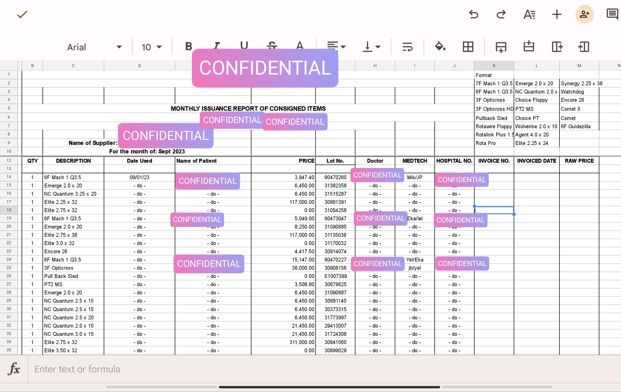
Task: Open the cell borders grid icon
Action: click(x=468, y=47)
